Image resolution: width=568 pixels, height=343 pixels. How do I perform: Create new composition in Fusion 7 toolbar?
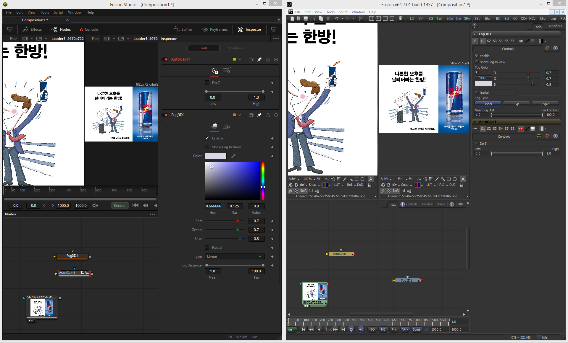292,18
